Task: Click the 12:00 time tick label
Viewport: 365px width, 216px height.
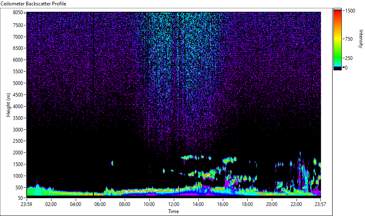Action: pos(174,204)
